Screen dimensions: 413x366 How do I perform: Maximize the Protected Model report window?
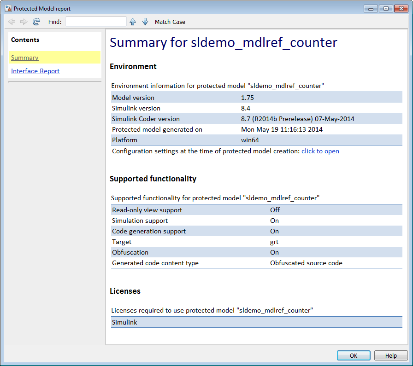(x=386, y=9)
